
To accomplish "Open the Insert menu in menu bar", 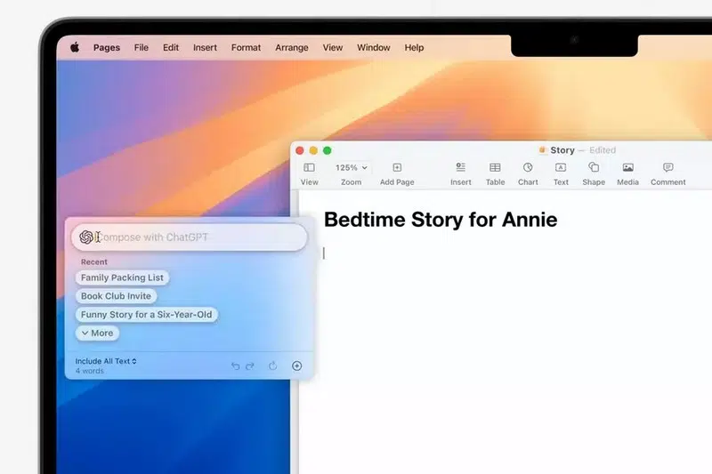I will 205,48.
